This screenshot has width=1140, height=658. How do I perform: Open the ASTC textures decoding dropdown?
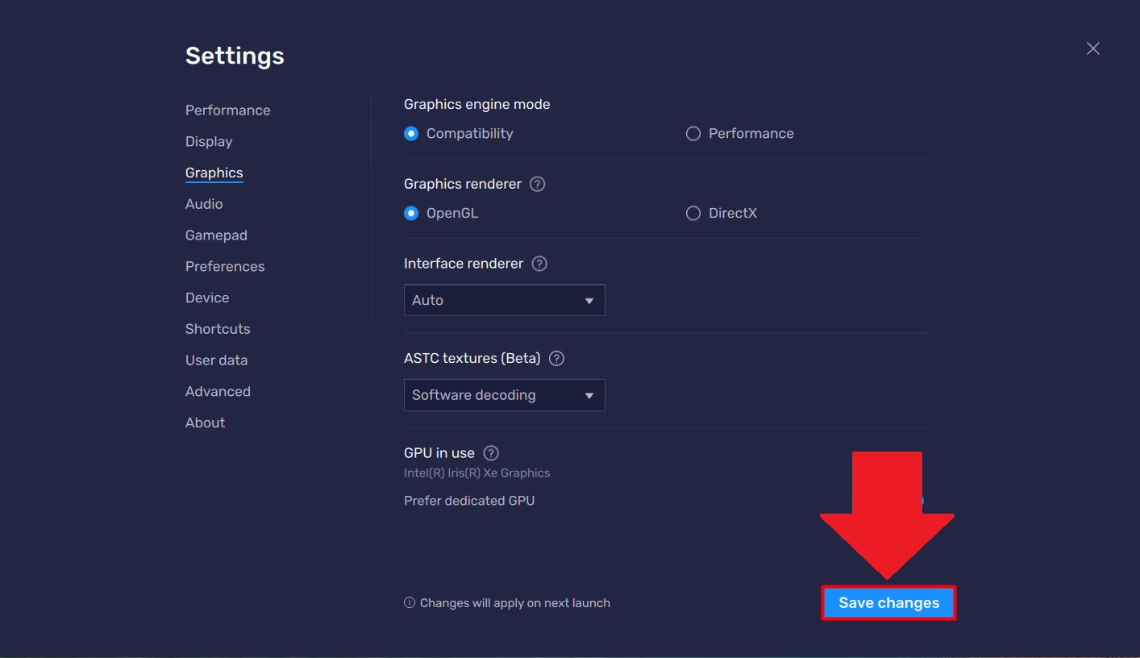tap(504, 394)
